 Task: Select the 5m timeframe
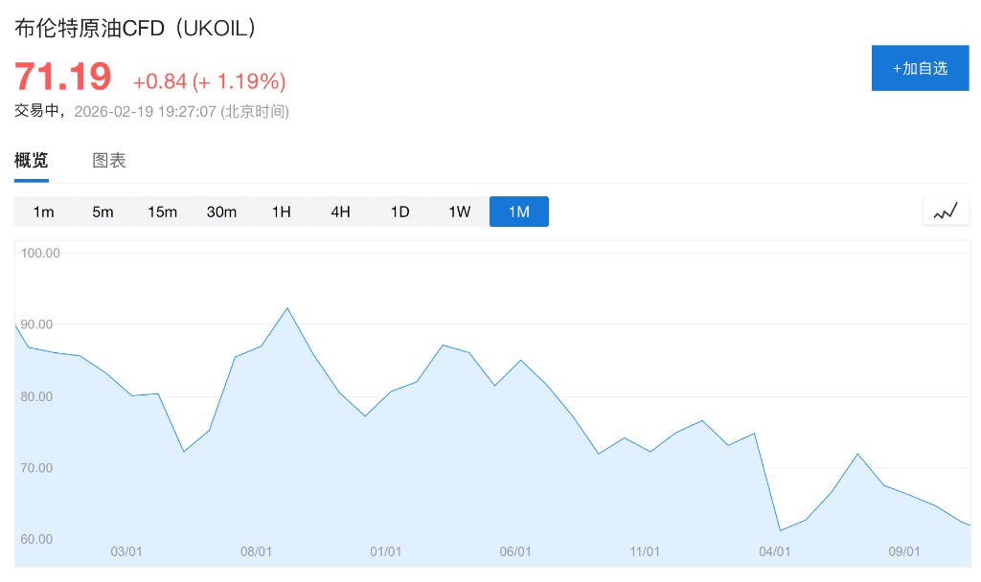coord(103,212)
